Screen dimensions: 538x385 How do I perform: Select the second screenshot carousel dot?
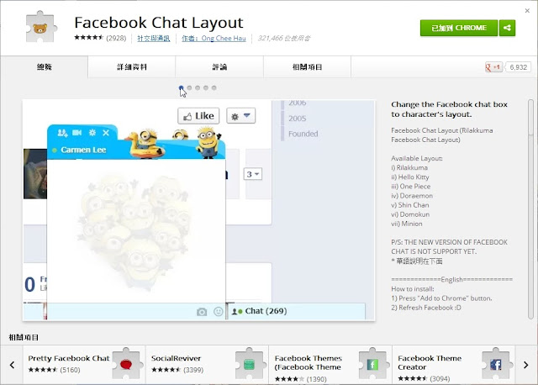pos(189,87)
